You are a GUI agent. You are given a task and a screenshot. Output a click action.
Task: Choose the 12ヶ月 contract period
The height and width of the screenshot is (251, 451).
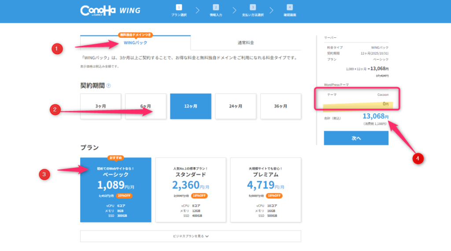[x=191, y=106]
